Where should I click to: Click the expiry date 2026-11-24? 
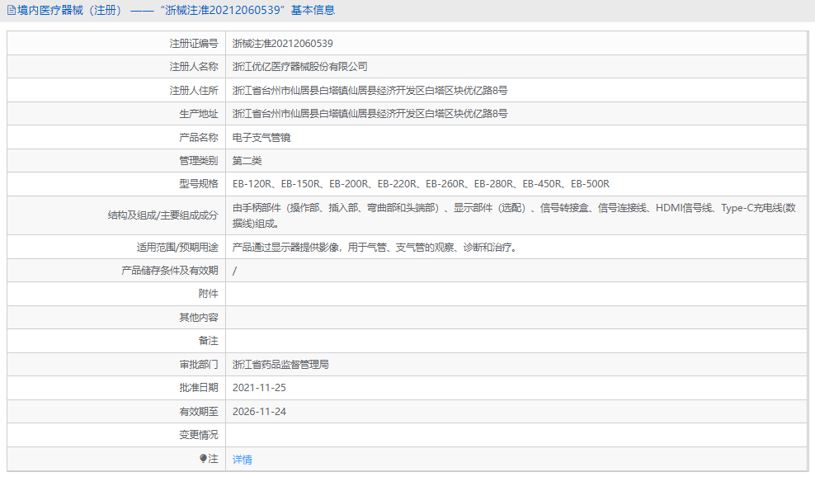[x=259, y=410]
